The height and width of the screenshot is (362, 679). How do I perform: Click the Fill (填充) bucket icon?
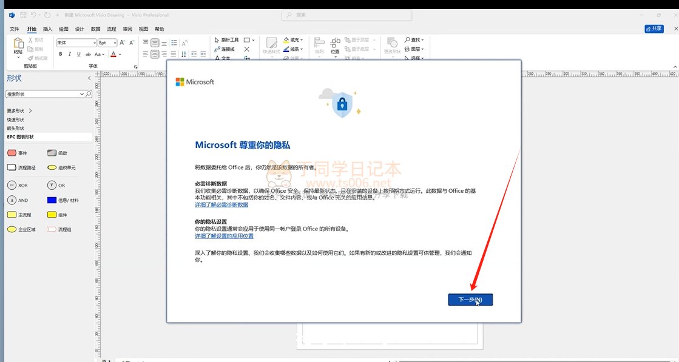[x=286, y=40]
